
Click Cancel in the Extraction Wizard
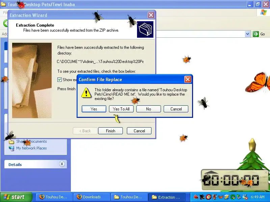139,131
